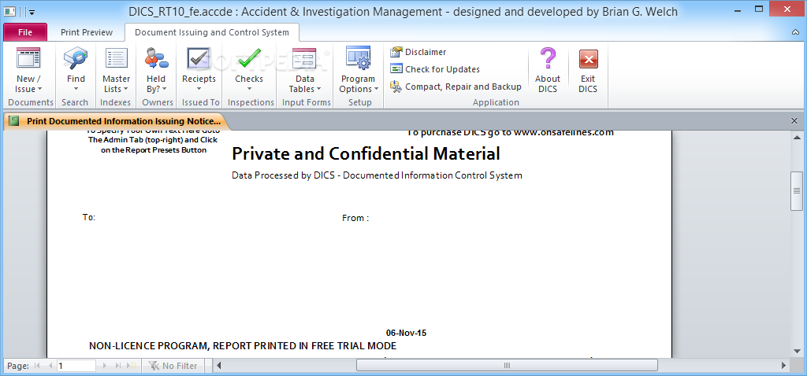The width and height of the screenshot is (807, 376).
Task: Click the horizontal scrollbar left arrow
Action: pos(218,366)
